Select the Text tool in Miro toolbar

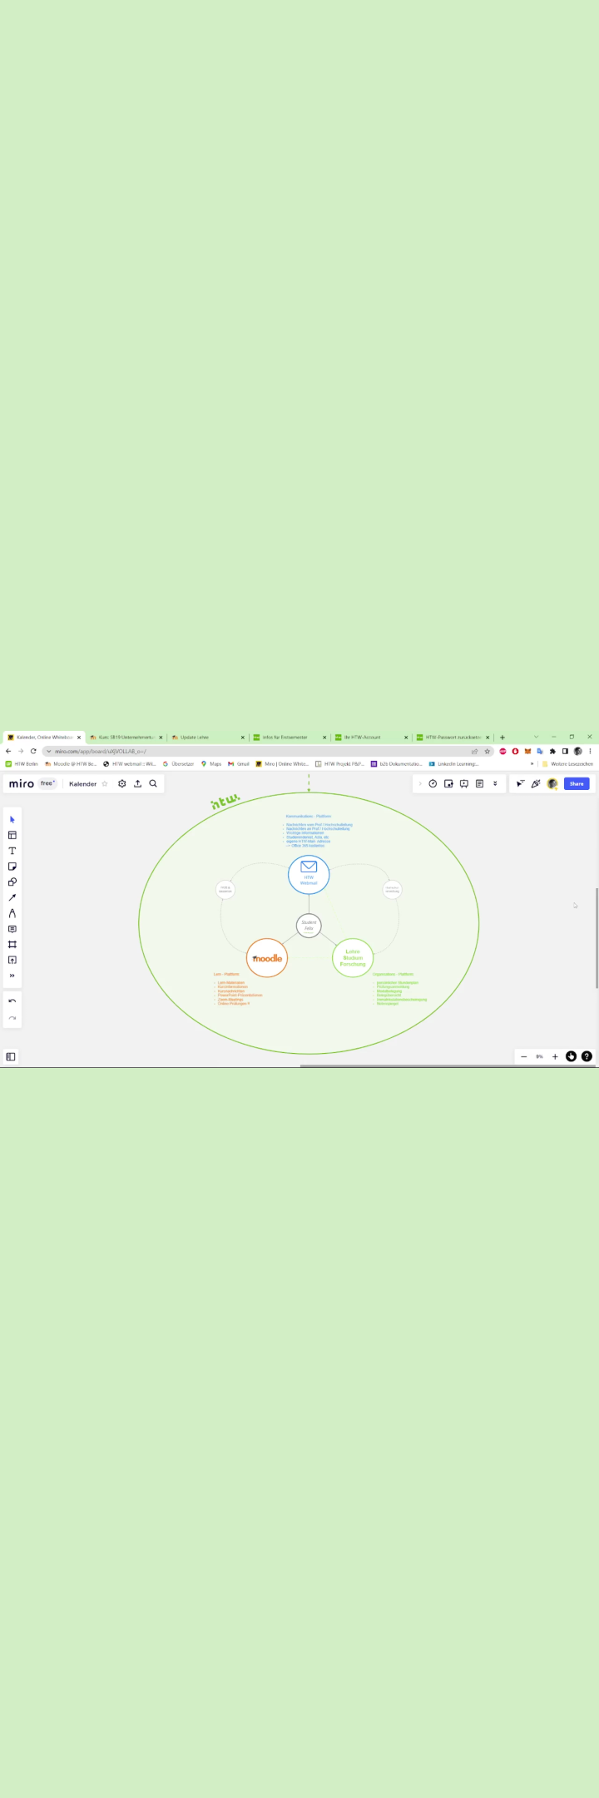[12, 851]
